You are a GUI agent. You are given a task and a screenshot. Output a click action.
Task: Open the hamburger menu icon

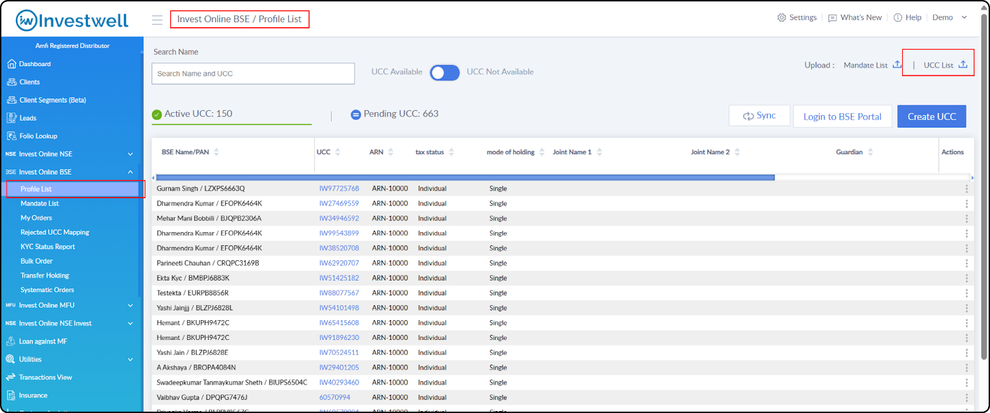(x=157, y=20)
